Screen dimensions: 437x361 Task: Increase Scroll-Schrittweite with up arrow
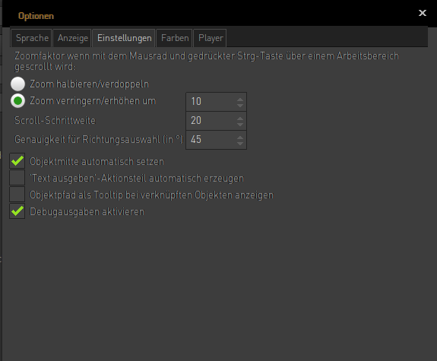(240, 118)
